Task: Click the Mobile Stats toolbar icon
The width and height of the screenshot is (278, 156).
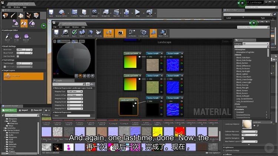Action: (x=163, y=33)
